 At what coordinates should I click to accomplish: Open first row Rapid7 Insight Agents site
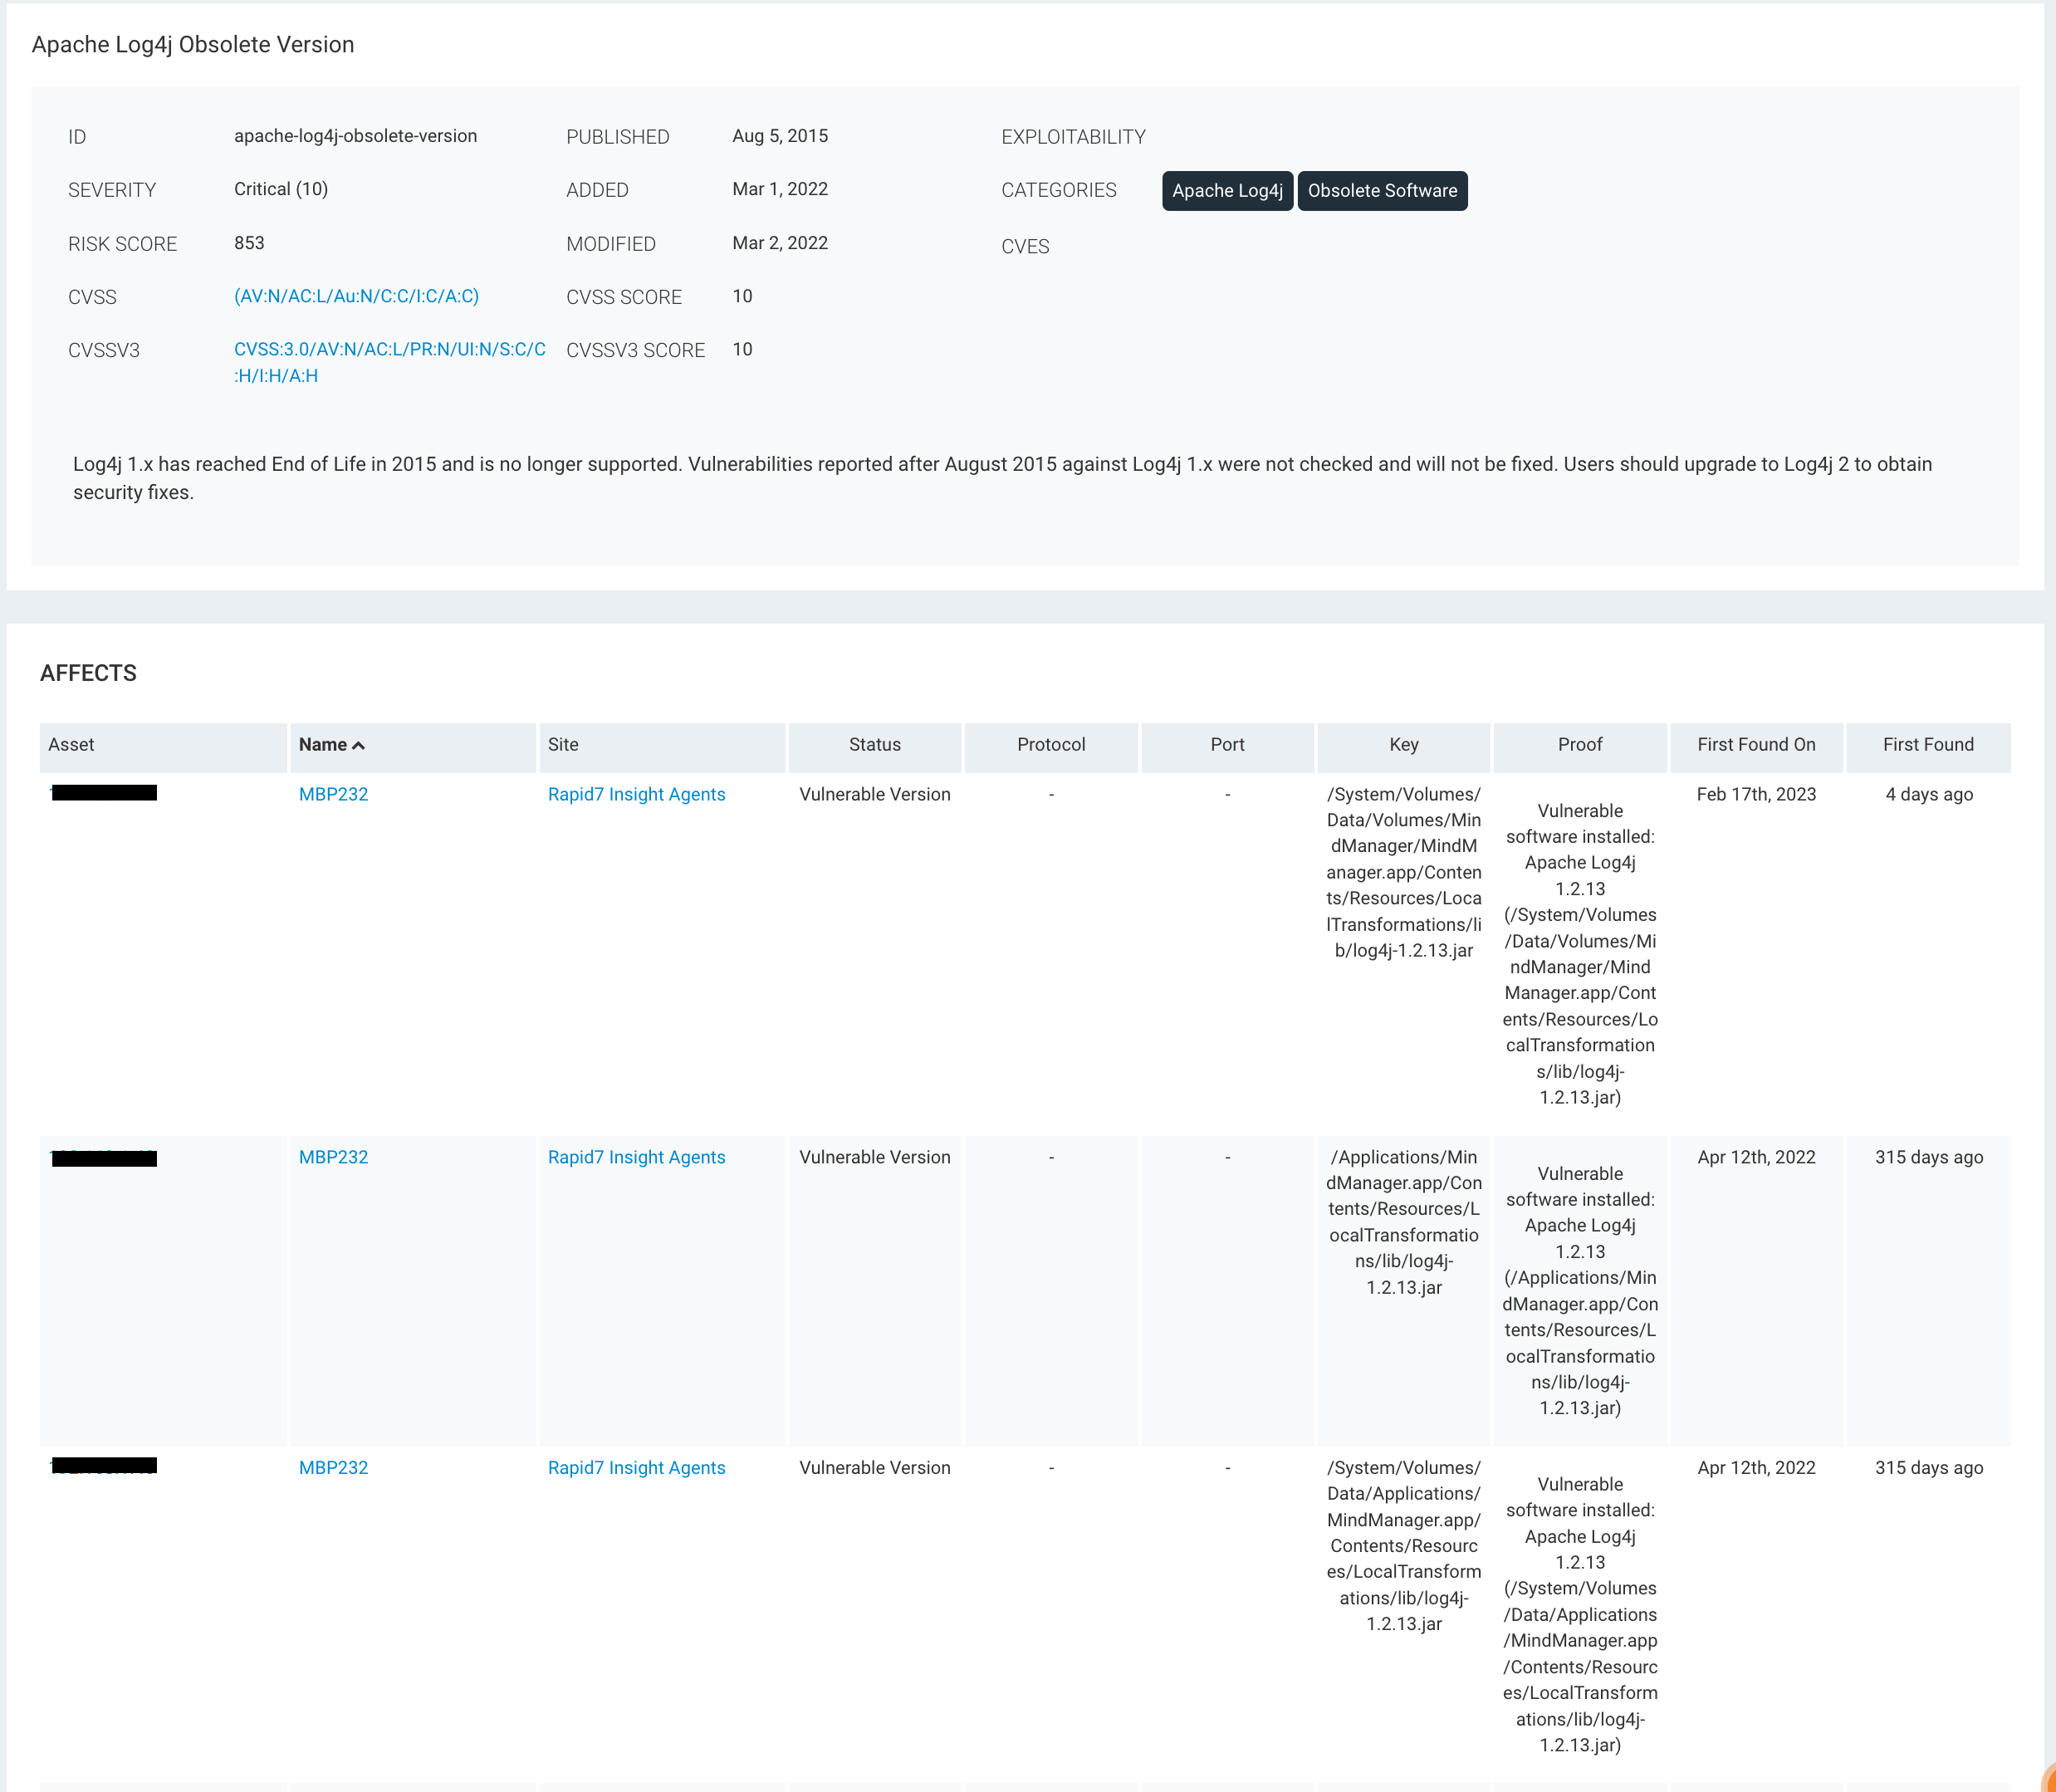point(636,794)
